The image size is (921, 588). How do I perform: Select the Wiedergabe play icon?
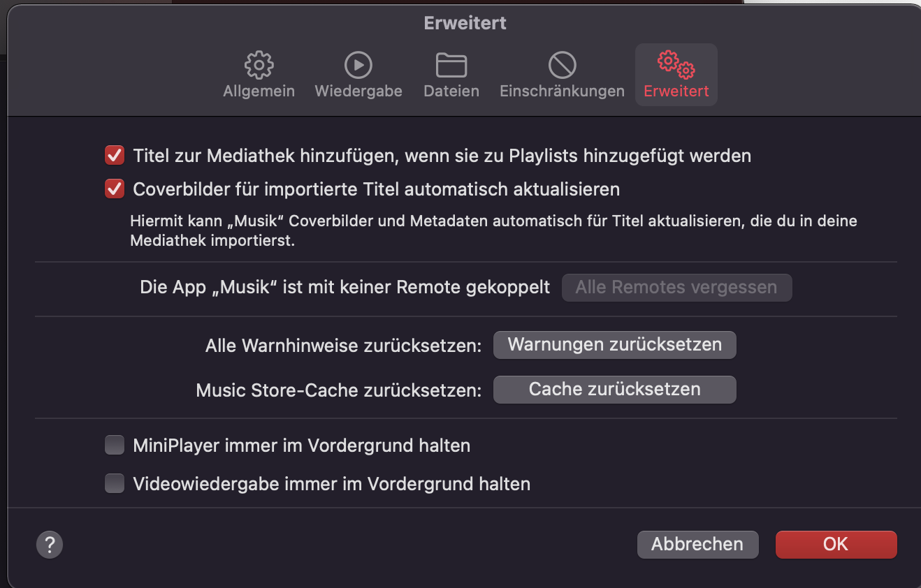tap(358, 65)
